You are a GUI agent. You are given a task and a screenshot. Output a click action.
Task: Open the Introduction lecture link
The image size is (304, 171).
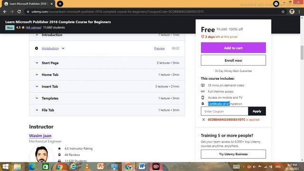pos(50,48)
